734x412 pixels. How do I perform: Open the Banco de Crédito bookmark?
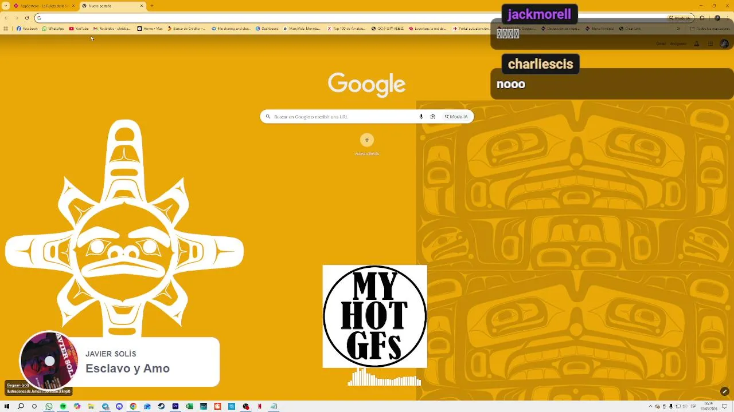coord(186,28)
